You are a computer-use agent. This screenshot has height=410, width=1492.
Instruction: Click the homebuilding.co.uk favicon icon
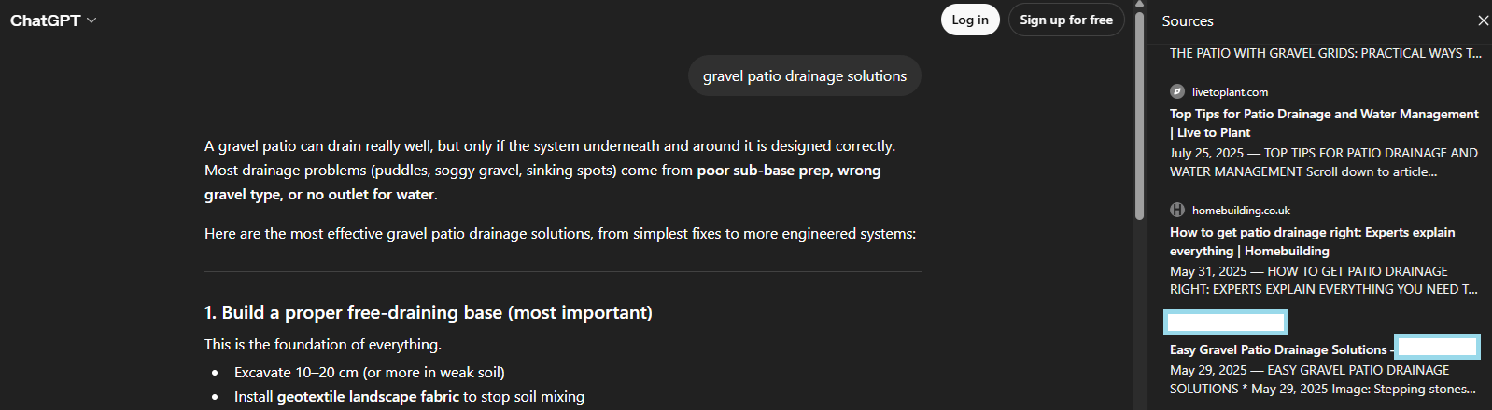tap(1177, 210)
